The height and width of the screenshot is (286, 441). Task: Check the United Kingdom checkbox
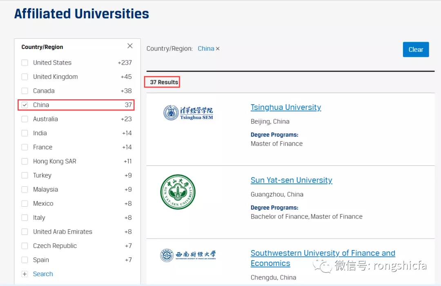tap(25, 76)
